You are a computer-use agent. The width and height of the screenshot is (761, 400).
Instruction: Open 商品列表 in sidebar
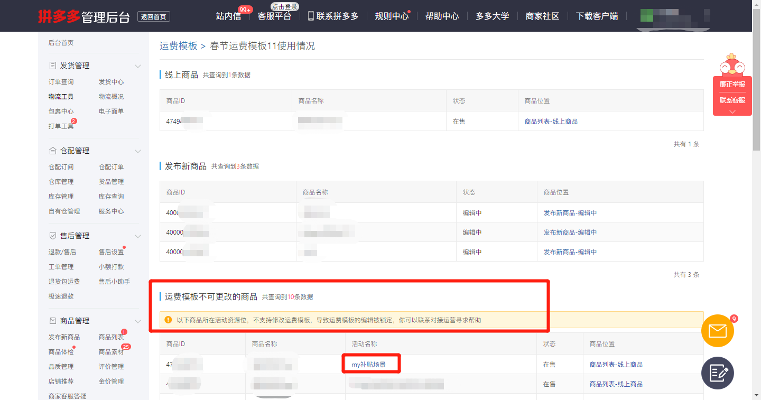(x=111, y=337)
